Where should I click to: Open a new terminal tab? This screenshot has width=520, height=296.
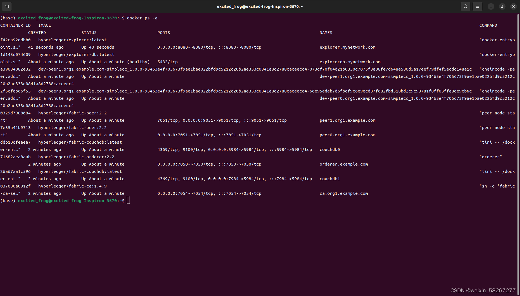tap(7, 6)
